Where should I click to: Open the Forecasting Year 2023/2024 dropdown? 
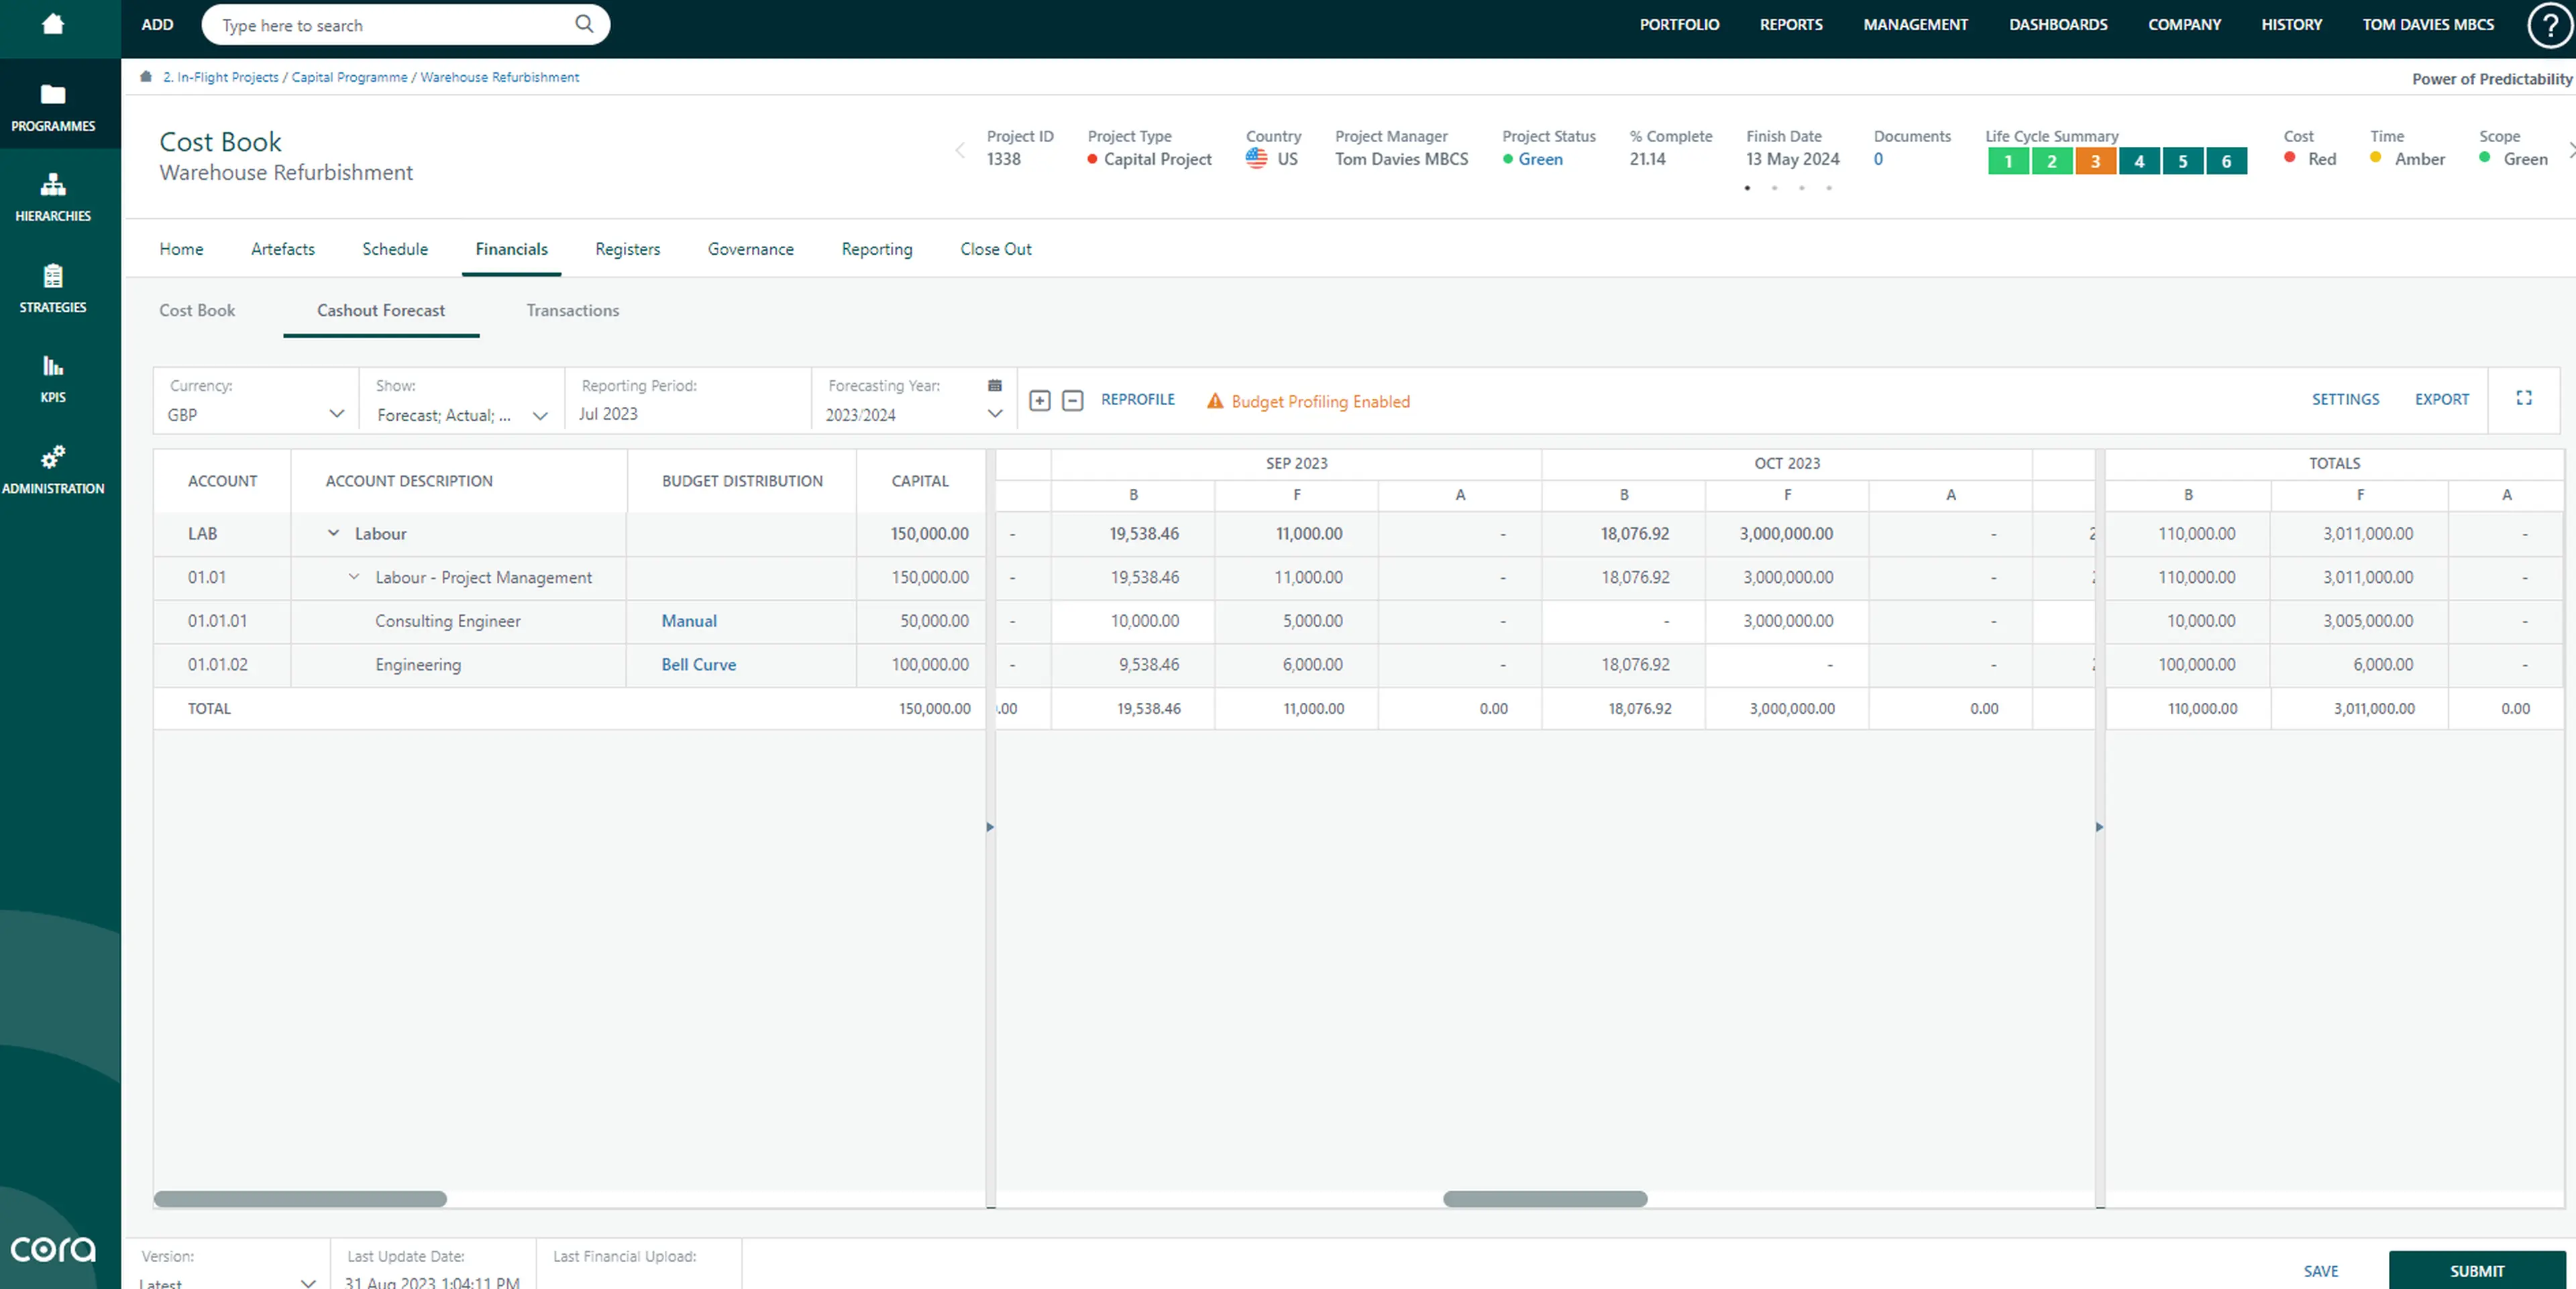(x=913, y=414)
